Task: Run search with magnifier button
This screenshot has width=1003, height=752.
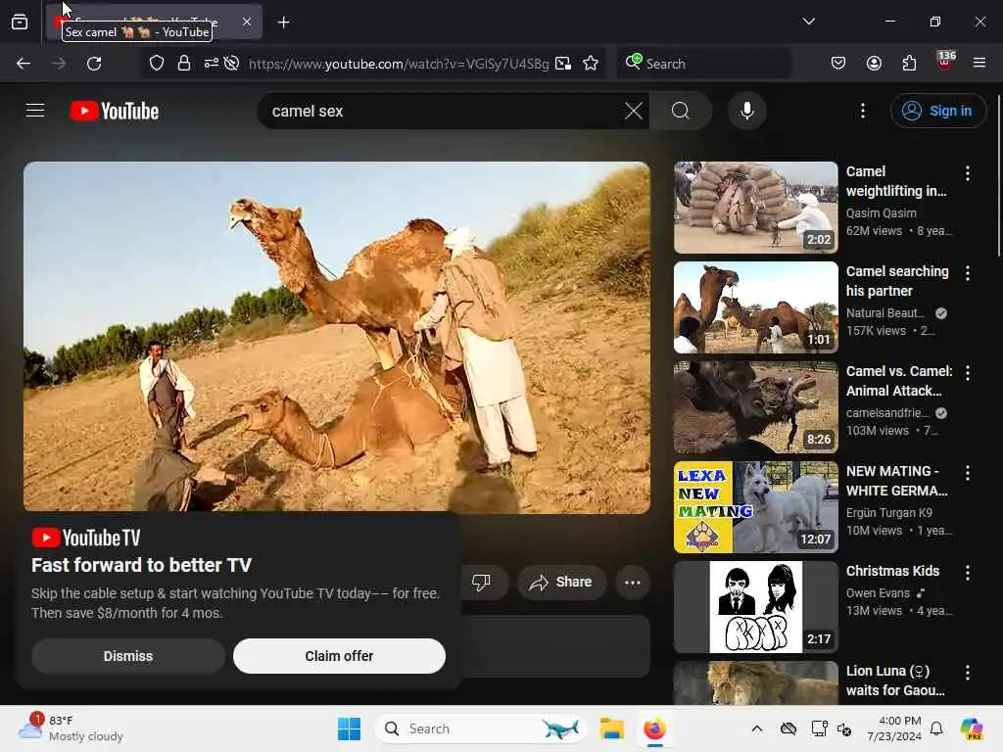Action: 681,111
